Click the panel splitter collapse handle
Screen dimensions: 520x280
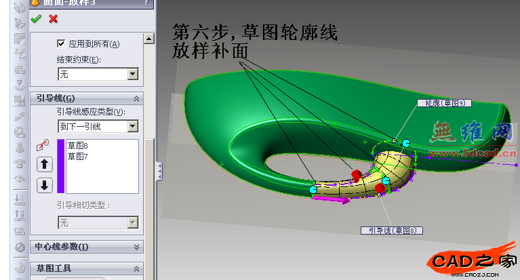(x=159, y=169)
